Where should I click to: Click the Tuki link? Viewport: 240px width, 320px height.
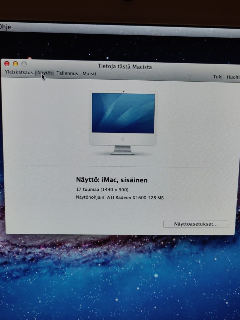point(217,77)
